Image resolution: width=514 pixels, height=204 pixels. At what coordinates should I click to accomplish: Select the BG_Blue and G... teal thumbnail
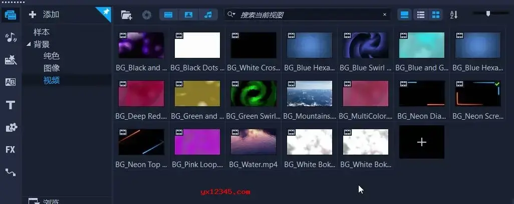421,45
